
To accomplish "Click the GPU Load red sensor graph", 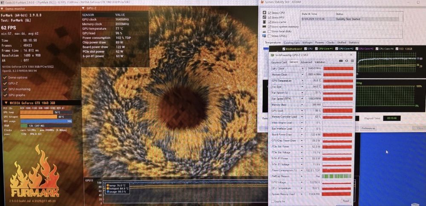I will pyautogui.click(x=337, y=110).
